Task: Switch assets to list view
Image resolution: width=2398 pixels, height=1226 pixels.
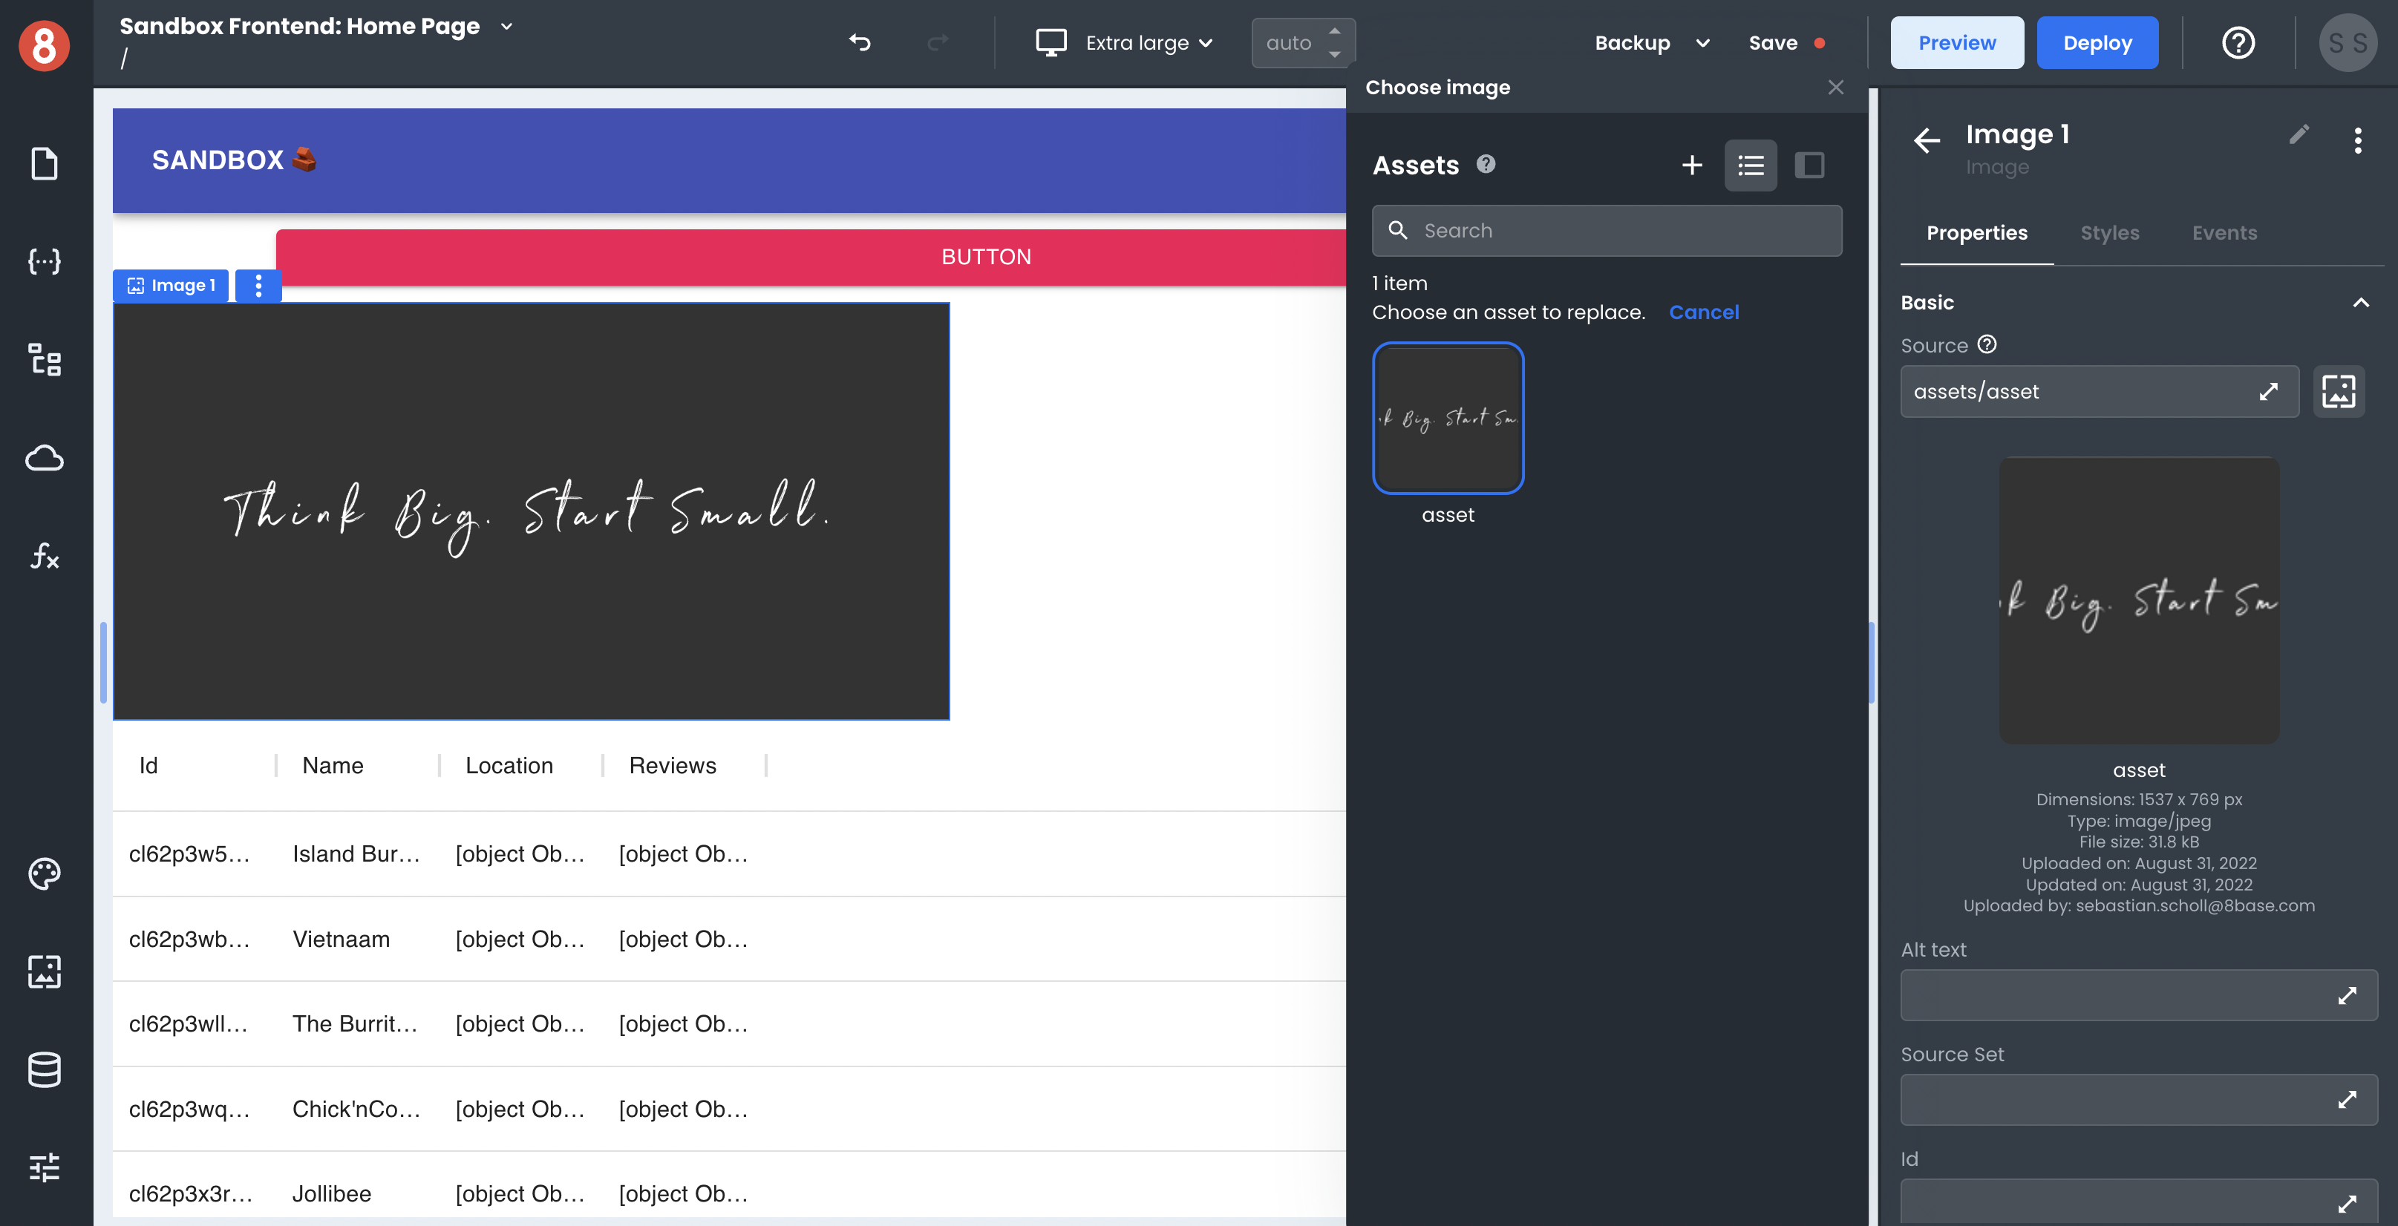Action: tap(1750, 165)
